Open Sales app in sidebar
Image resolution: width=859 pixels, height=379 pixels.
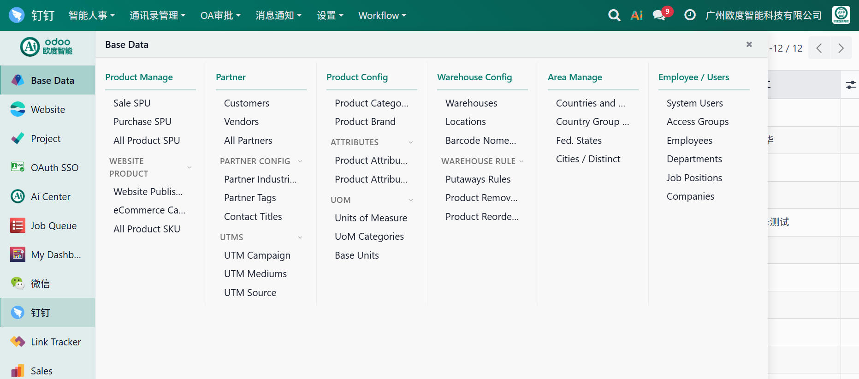47,370
